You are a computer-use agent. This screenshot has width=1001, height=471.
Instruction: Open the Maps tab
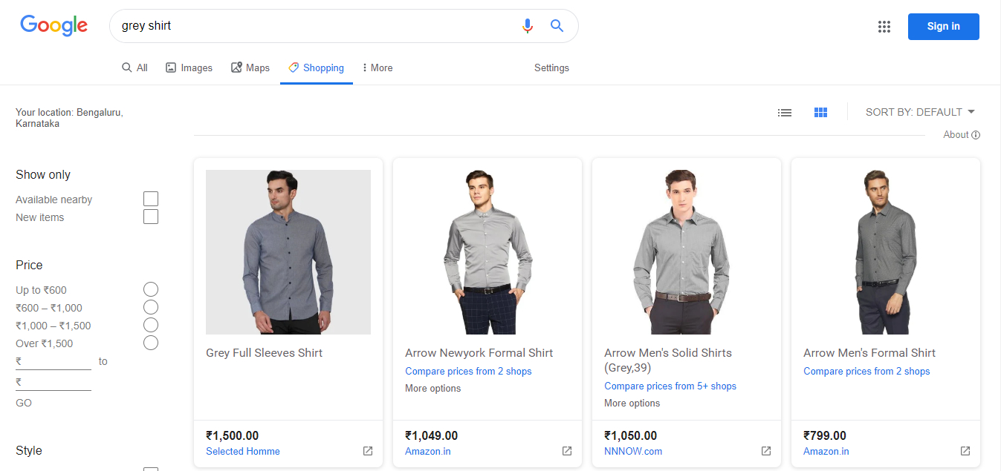(250, 67)
